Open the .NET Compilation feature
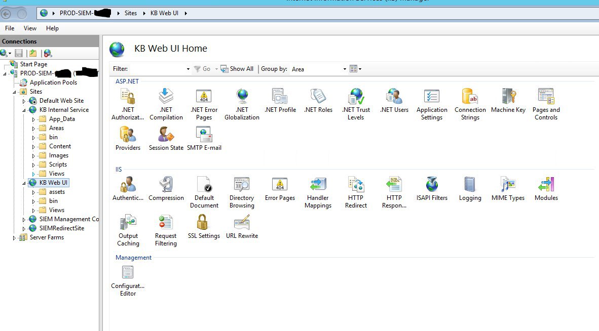The height and width of the screenshot is (331, 599). click(x=166, y=104)
